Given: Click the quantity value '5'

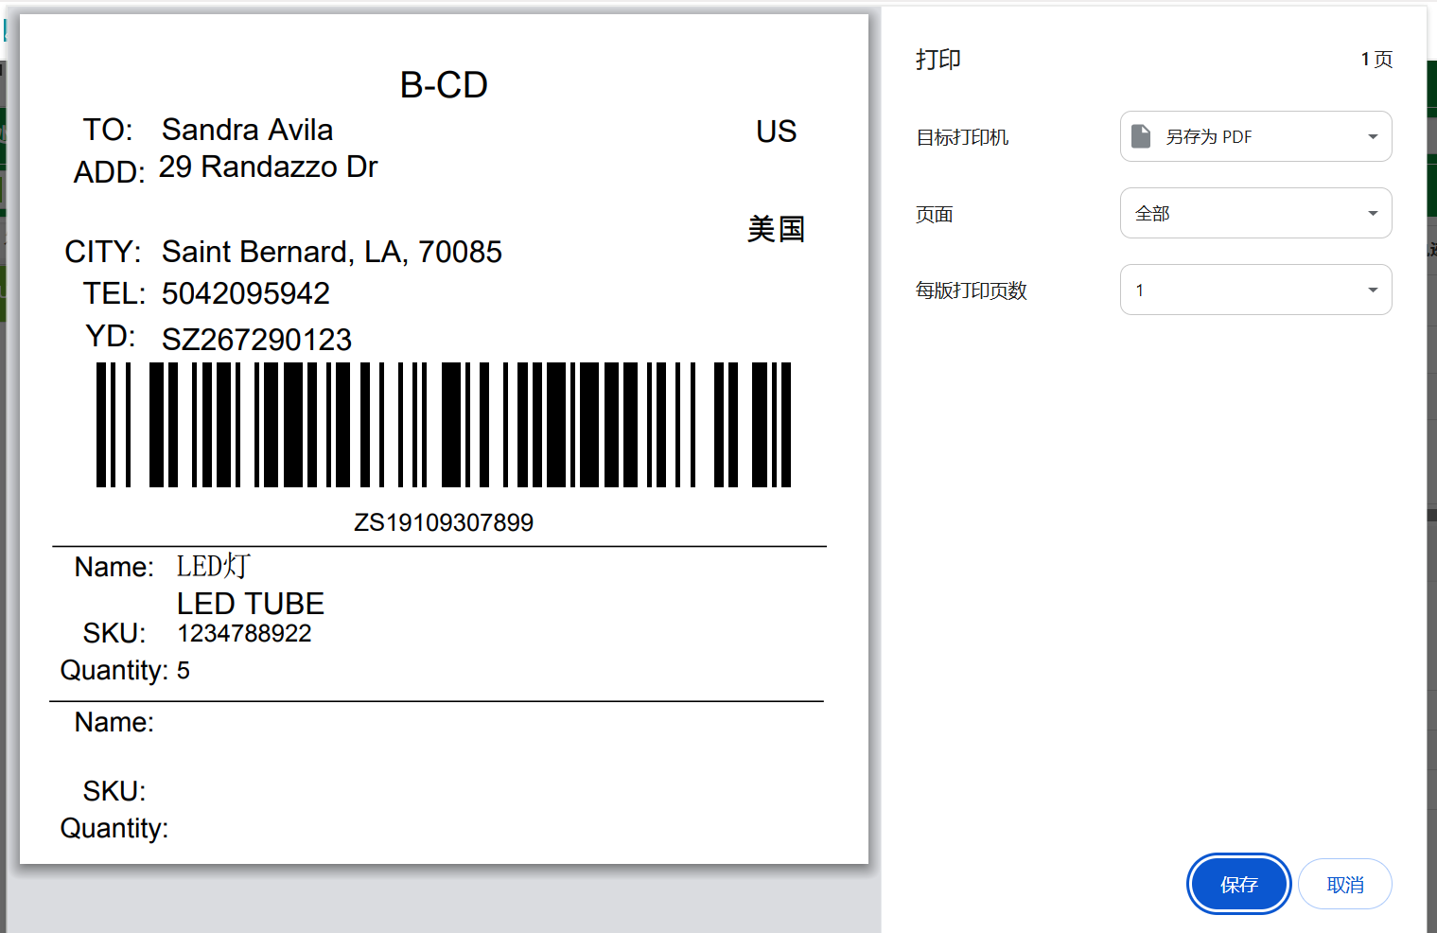Looking at the screenshot, I should 184,671.
